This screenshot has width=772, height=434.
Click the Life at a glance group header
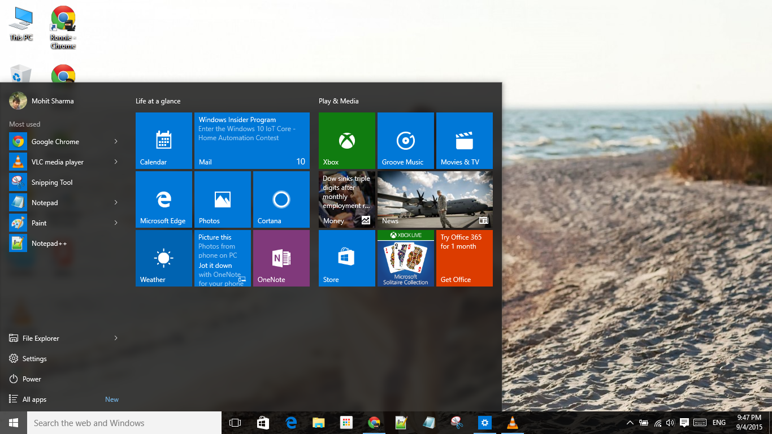point(158,101)
